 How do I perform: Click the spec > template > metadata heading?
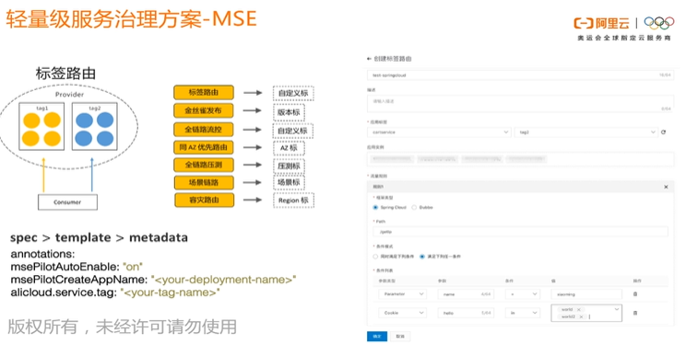coord(99,237)
